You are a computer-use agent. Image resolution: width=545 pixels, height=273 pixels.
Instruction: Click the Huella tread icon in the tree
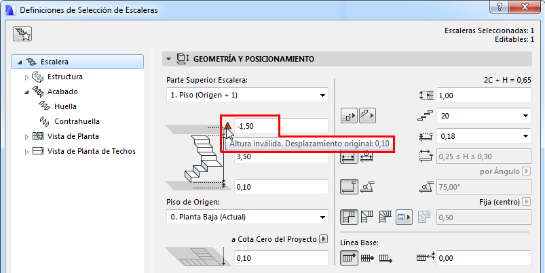45,106
